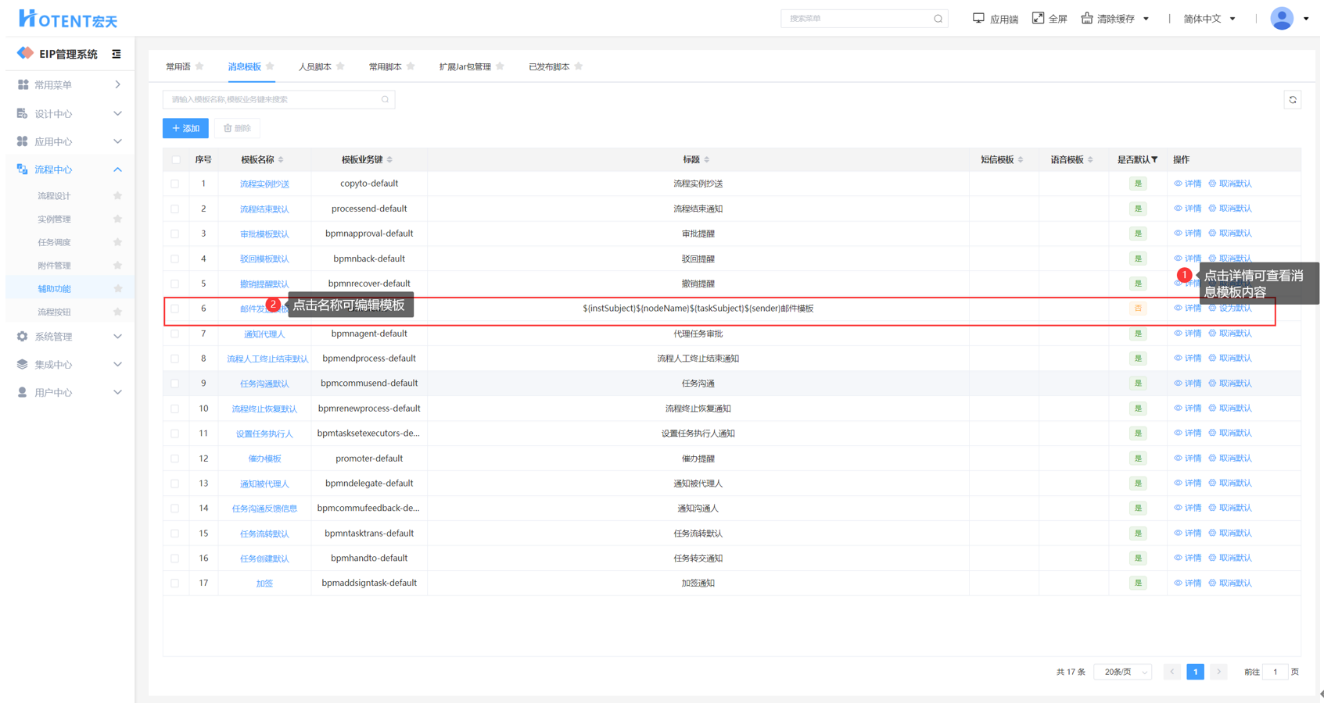Switch to 常用脚本 tab

[x=385, y=66]
